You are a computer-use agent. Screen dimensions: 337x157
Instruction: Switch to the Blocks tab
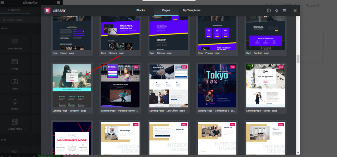141,10
